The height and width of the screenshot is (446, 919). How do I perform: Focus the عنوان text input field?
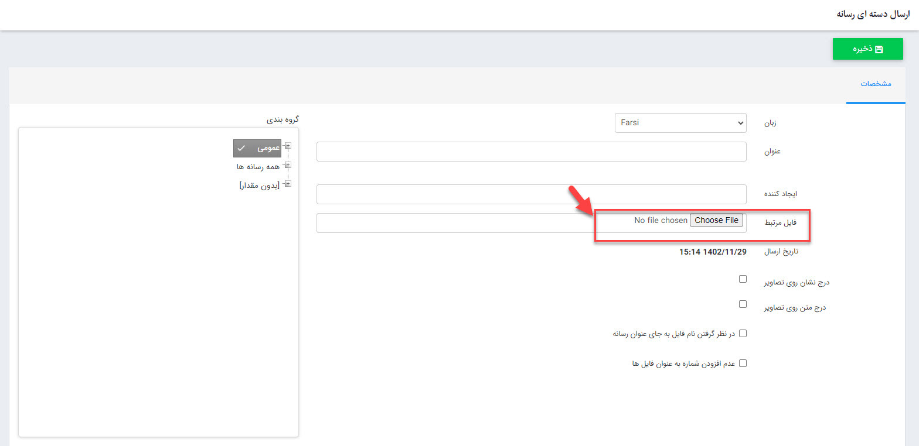coord(531,152)
